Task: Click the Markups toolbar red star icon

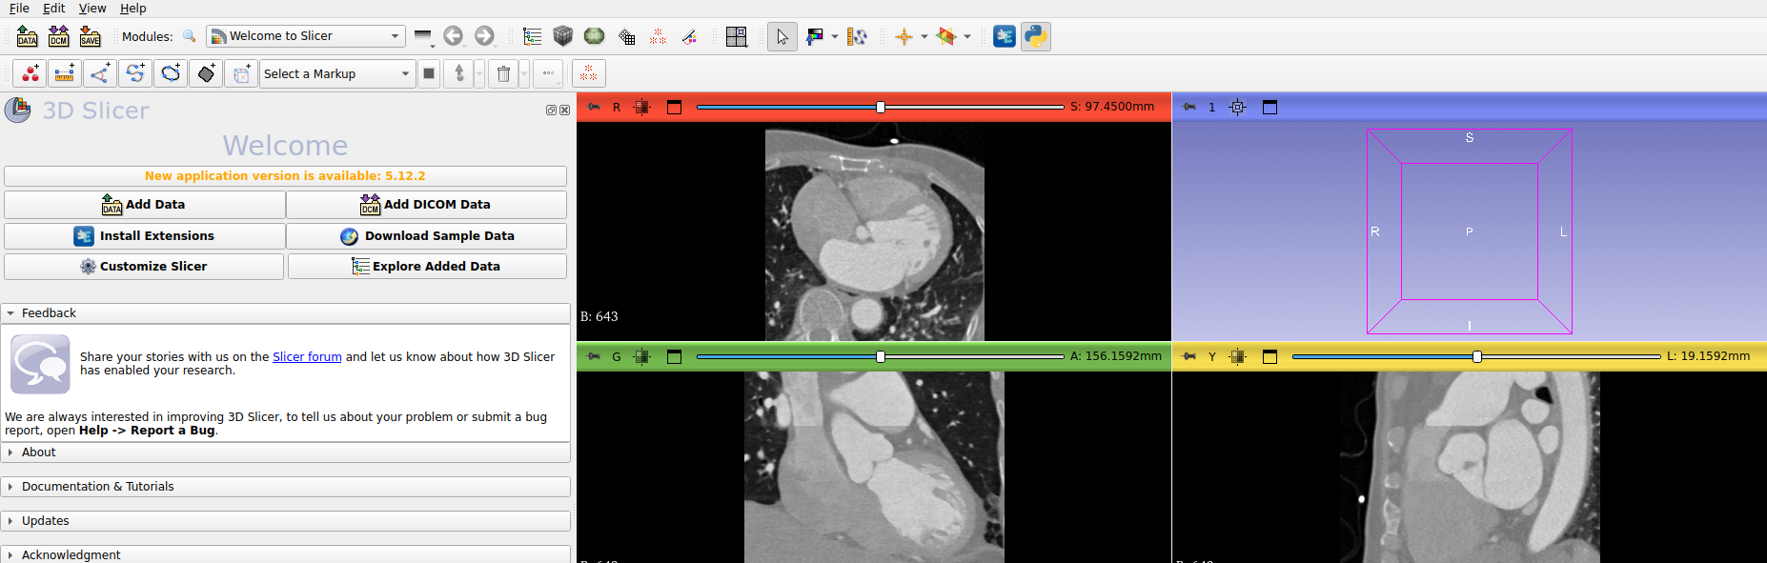Action: pyautogui.click(x=589, y=73)
